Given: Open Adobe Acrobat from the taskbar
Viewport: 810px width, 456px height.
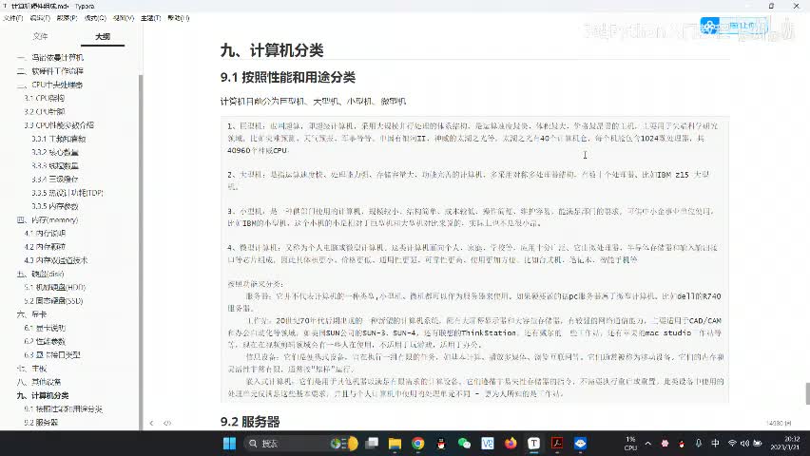Looking at the screenshot, I should (x=557, y=443).
